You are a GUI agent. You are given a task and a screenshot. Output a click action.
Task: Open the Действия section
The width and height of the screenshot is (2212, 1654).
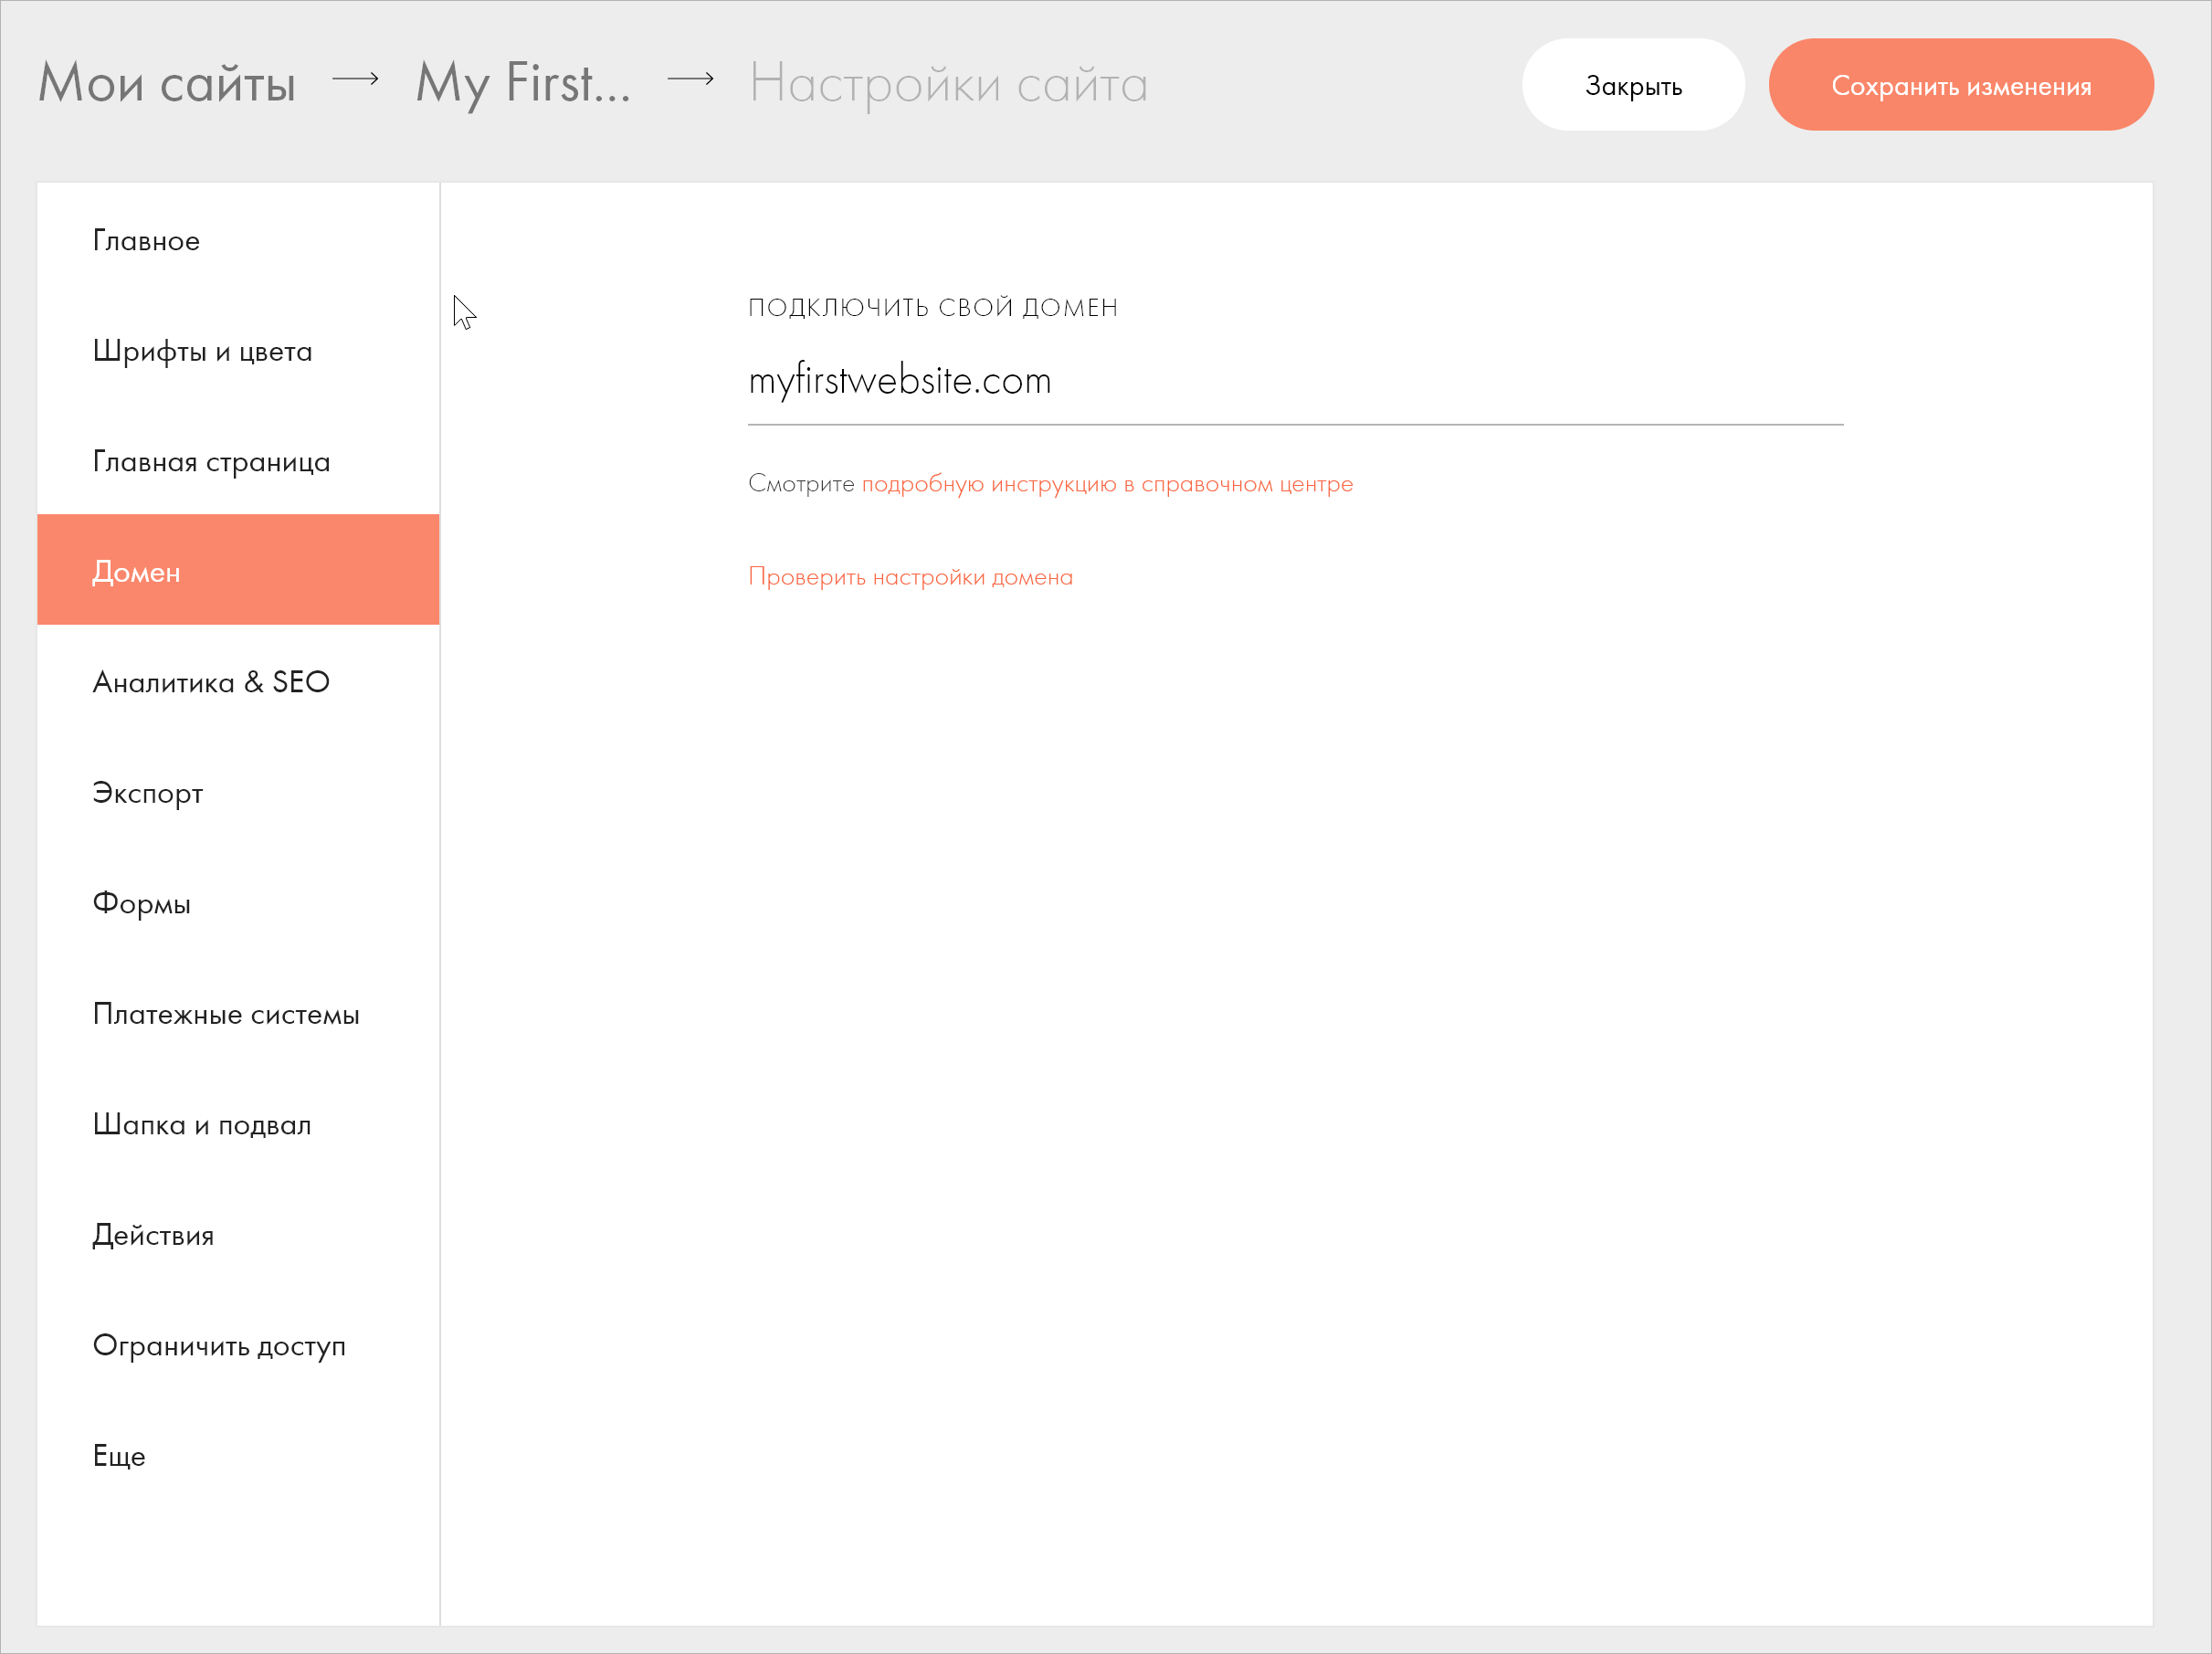tap(153, 1235)
